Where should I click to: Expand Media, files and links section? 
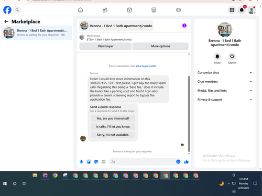click(225, 91)
